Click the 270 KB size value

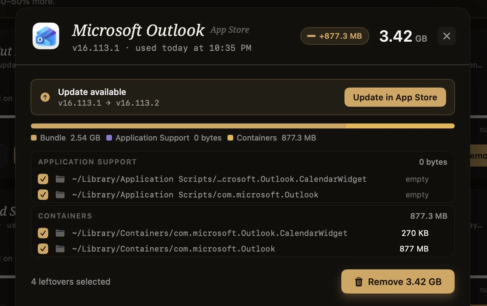415,233
